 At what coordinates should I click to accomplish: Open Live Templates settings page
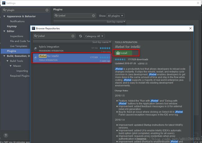[19, 46]
